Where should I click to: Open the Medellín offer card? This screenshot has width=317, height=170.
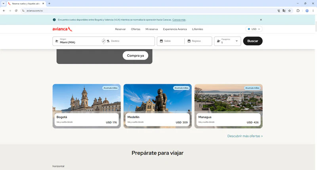tap(157, 106)
